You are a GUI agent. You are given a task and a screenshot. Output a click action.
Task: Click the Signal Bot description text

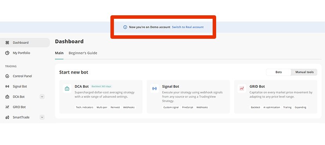pyautogui.click(x=193, y=97)
